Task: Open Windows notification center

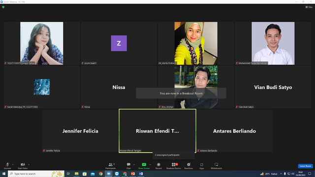Action: click(310, 174)
